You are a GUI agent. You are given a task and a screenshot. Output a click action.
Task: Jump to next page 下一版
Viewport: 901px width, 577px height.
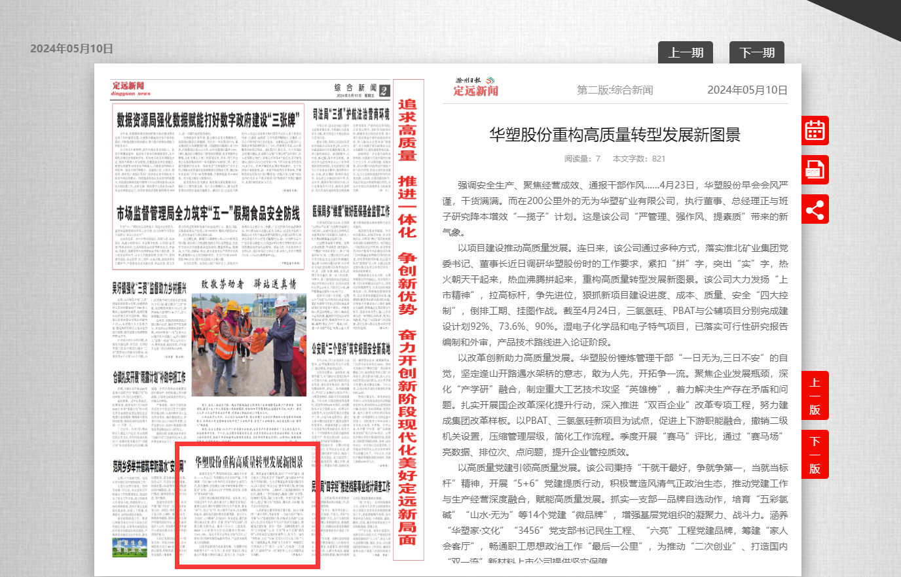click(x=815, y=455)
